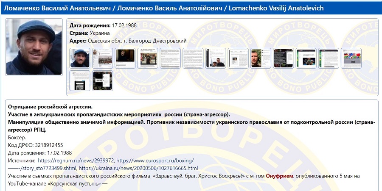The image size is (382, 191).
Task: Open text-only thumbnail right of the shop photo
Action: coord(170,58)
